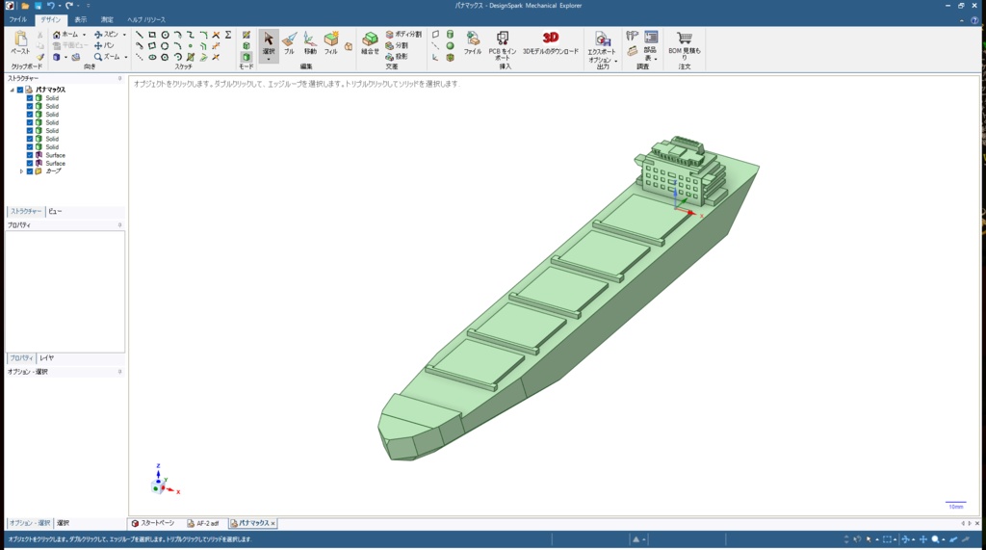Uncheck the upper Surface row checkbox

(30, 155)
